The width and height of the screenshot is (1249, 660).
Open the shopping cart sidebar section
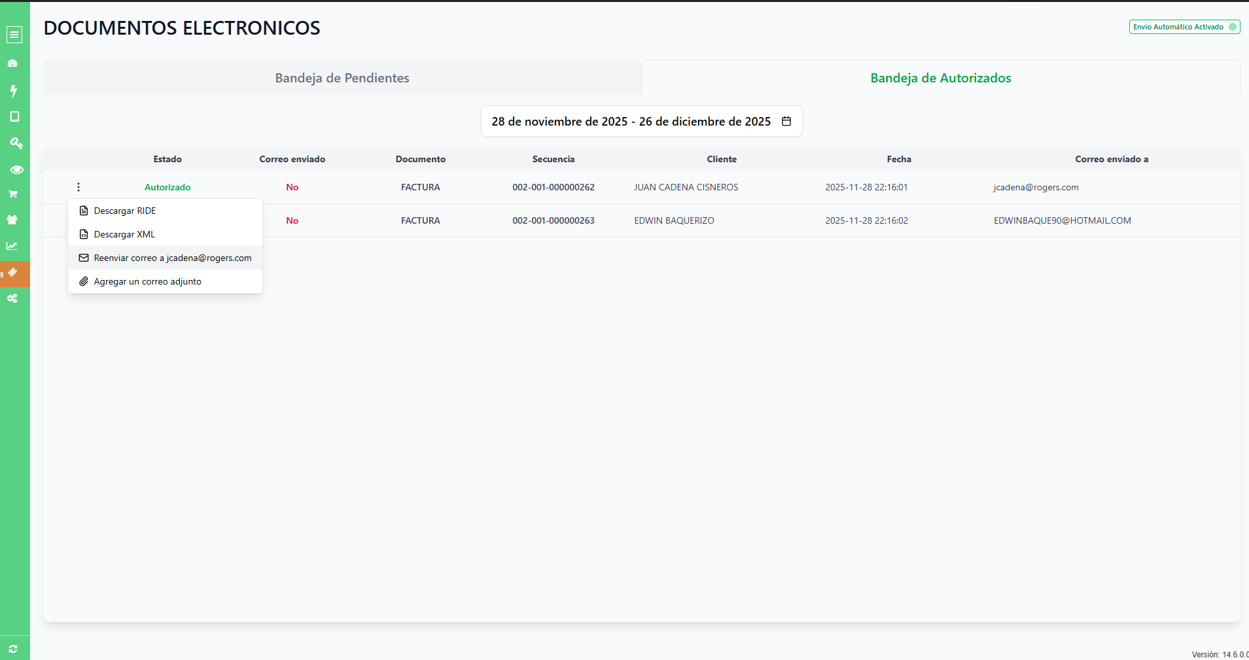(x=12, y=194)
